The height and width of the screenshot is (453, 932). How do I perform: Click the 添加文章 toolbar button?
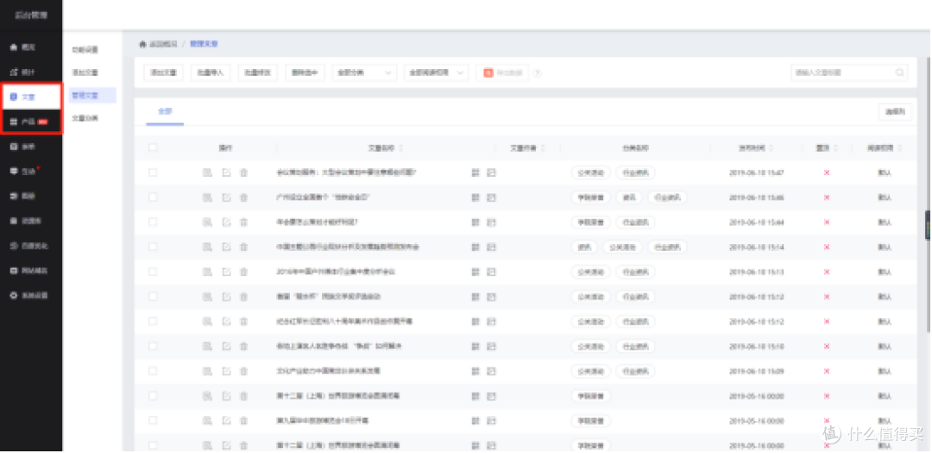pyautogui.click(x=163, y=72)
